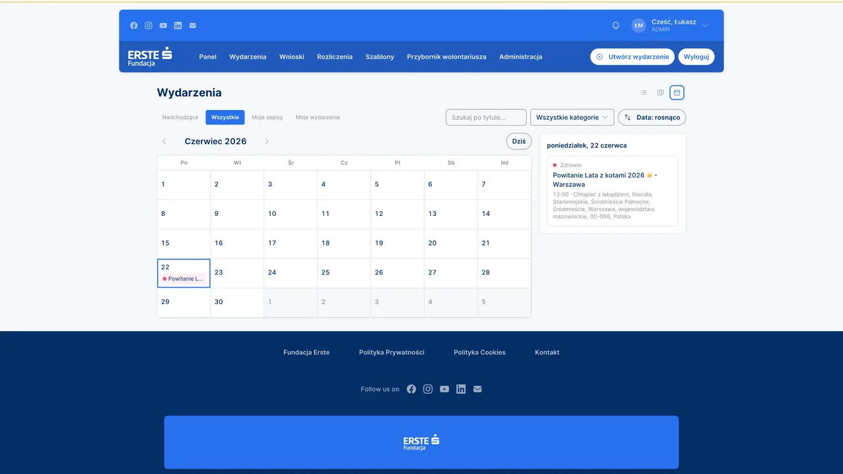Open Instagram icon in footer
Image resolution: width=843 pixels, height=474 pixels.
click(x=428, y=389)
